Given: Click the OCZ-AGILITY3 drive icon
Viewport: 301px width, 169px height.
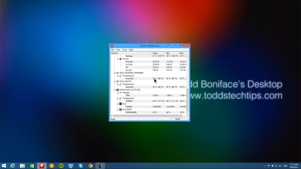Looking at the screenshot, I should 118,81.
